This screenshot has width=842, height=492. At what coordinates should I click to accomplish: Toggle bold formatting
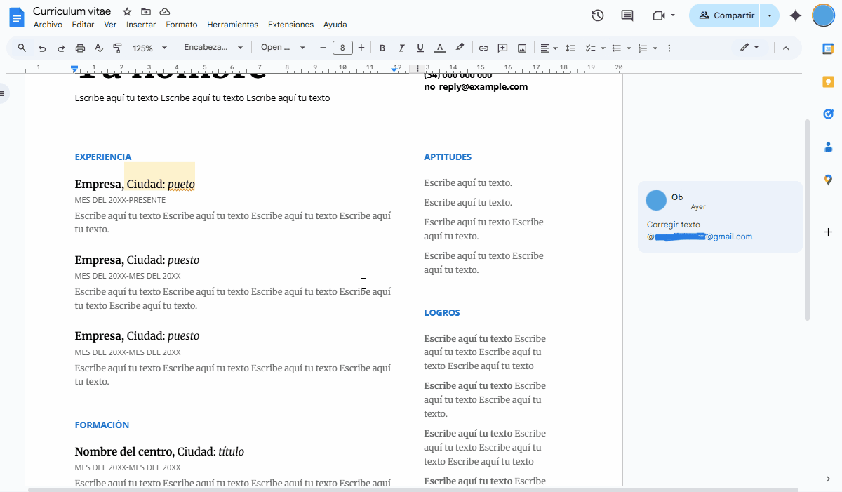tap(382, 48)
